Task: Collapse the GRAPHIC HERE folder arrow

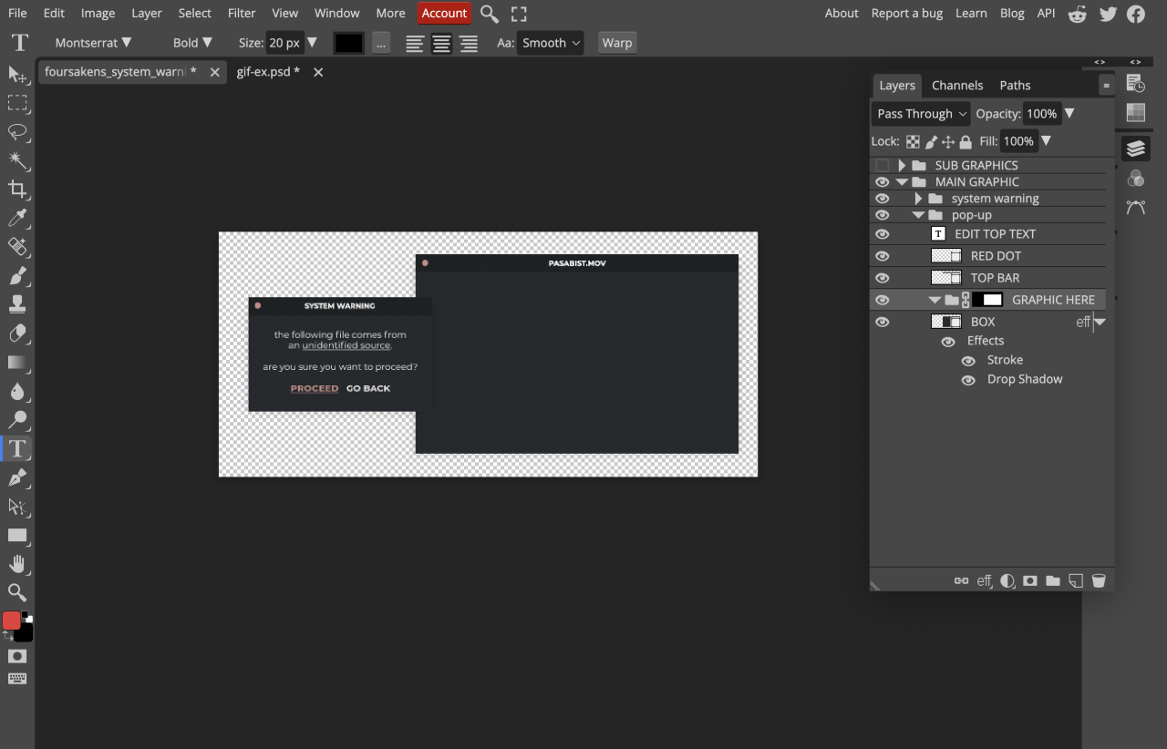Action: point(935,300)
